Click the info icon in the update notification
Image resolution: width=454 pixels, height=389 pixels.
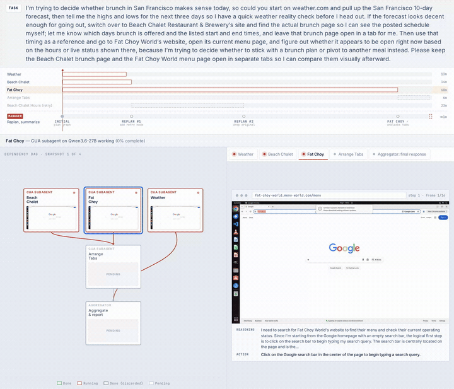tap(320, 209)
